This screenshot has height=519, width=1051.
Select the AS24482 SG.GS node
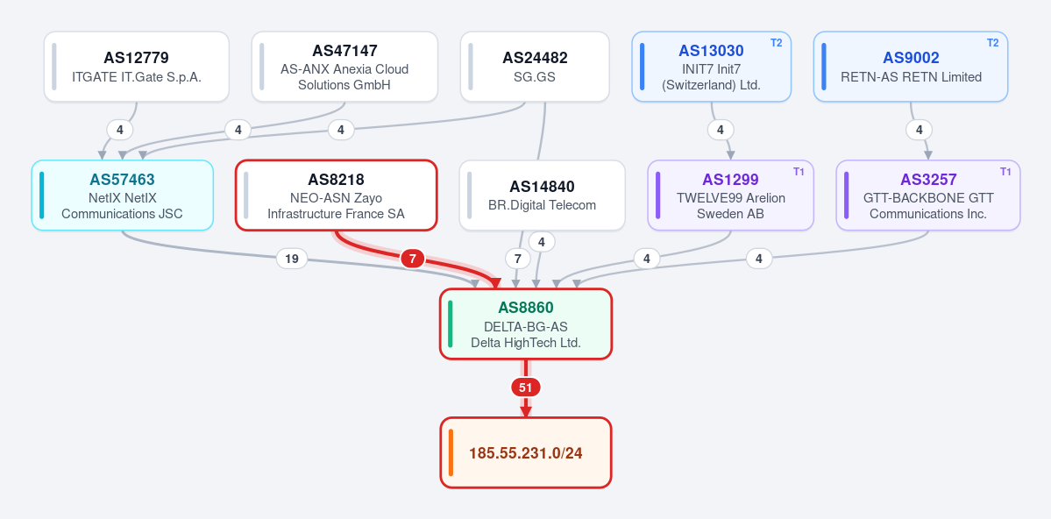pos(535,67)
